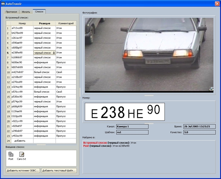This screenshot has width=221, height=179.
Task: Click the добавить cell in row 24
Action: click(x=22, y=141)
